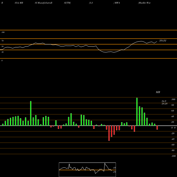
Task: Click the tallest green MR bar
Action: tap(137, 112)
